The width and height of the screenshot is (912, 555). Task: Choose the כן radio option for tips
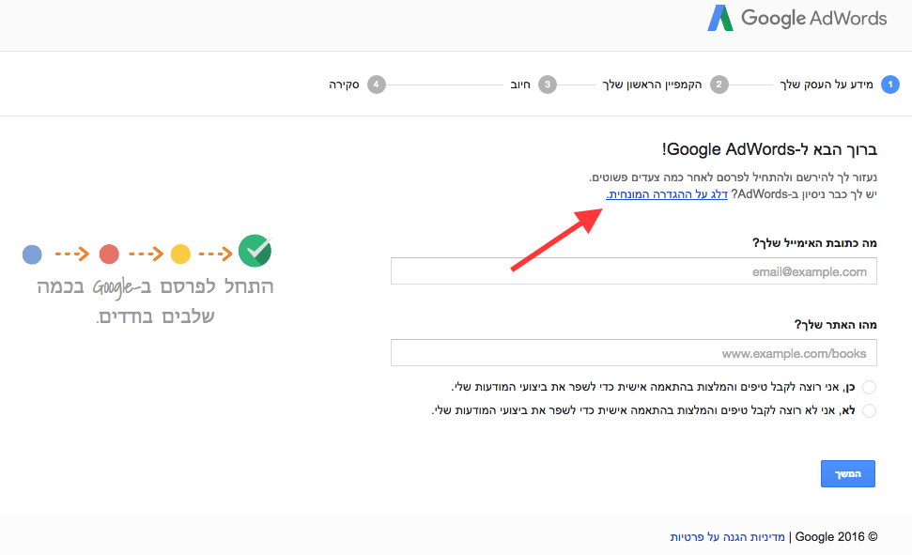coord(869,387)
